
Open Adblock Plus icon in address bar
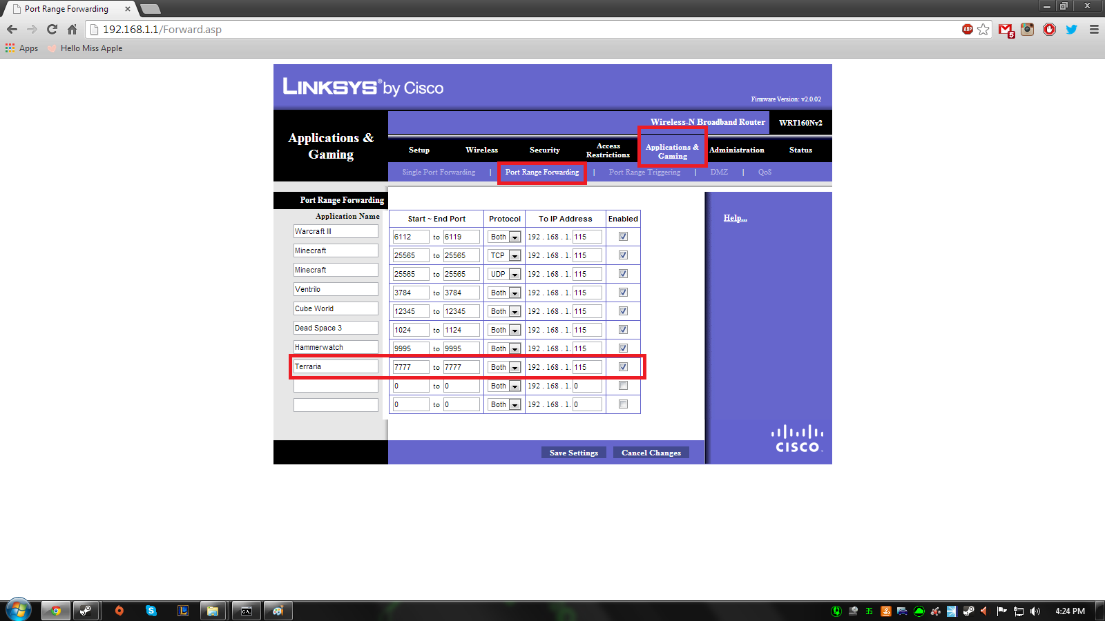tap(968, 29)
